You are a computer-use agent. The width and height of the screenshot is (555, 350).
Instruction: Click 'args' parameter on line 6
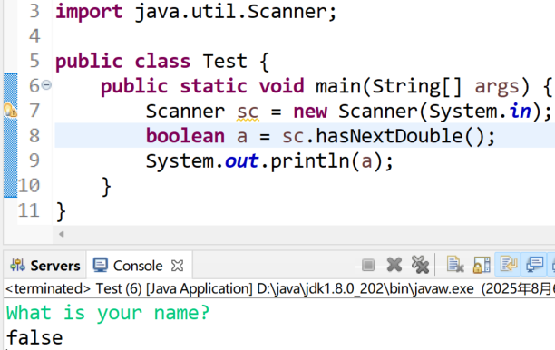pyautogui.click(x=497, y=87)
